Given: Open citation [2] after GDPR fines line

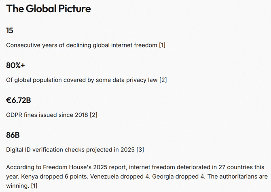Looking at the screenshot, I should tap(93, 115).
